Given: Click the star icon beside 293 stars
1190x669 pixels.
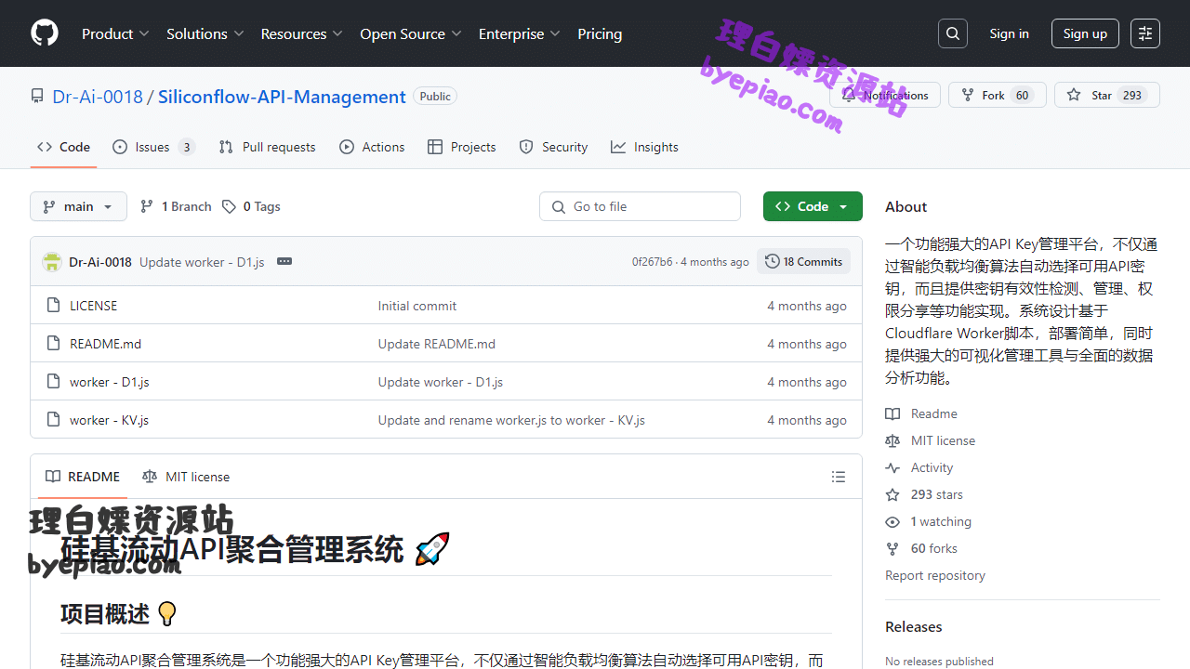Looking at the screenshot, I should 892,494.
